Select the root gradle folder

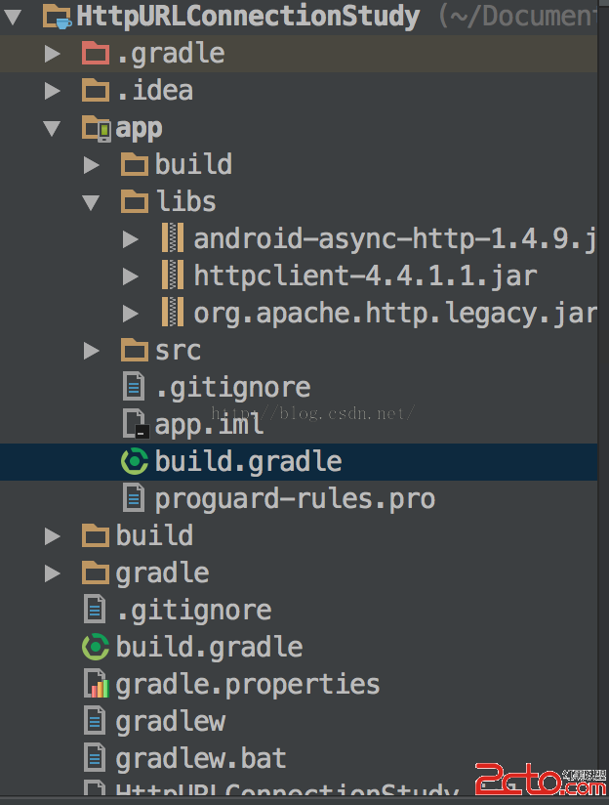pos(162,572)
